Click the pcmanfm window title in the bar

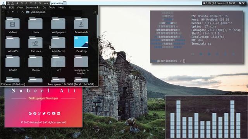(x=57, y=3)
